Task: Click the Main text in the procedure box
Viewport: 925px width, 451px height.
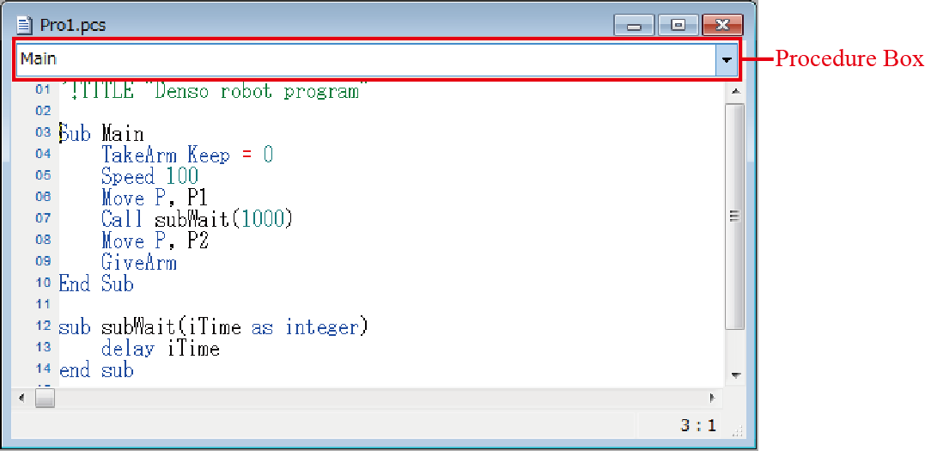Action: (x=40, y=59)
